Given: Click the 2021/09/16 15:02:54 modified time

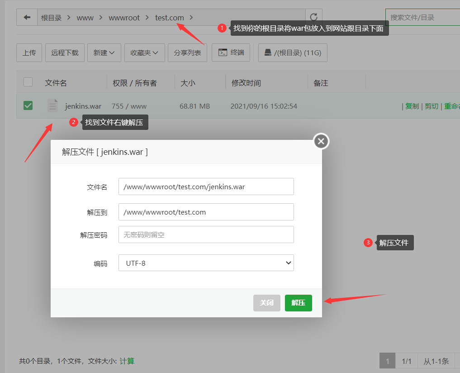Looking at the screenshot, I should (264, 106).
